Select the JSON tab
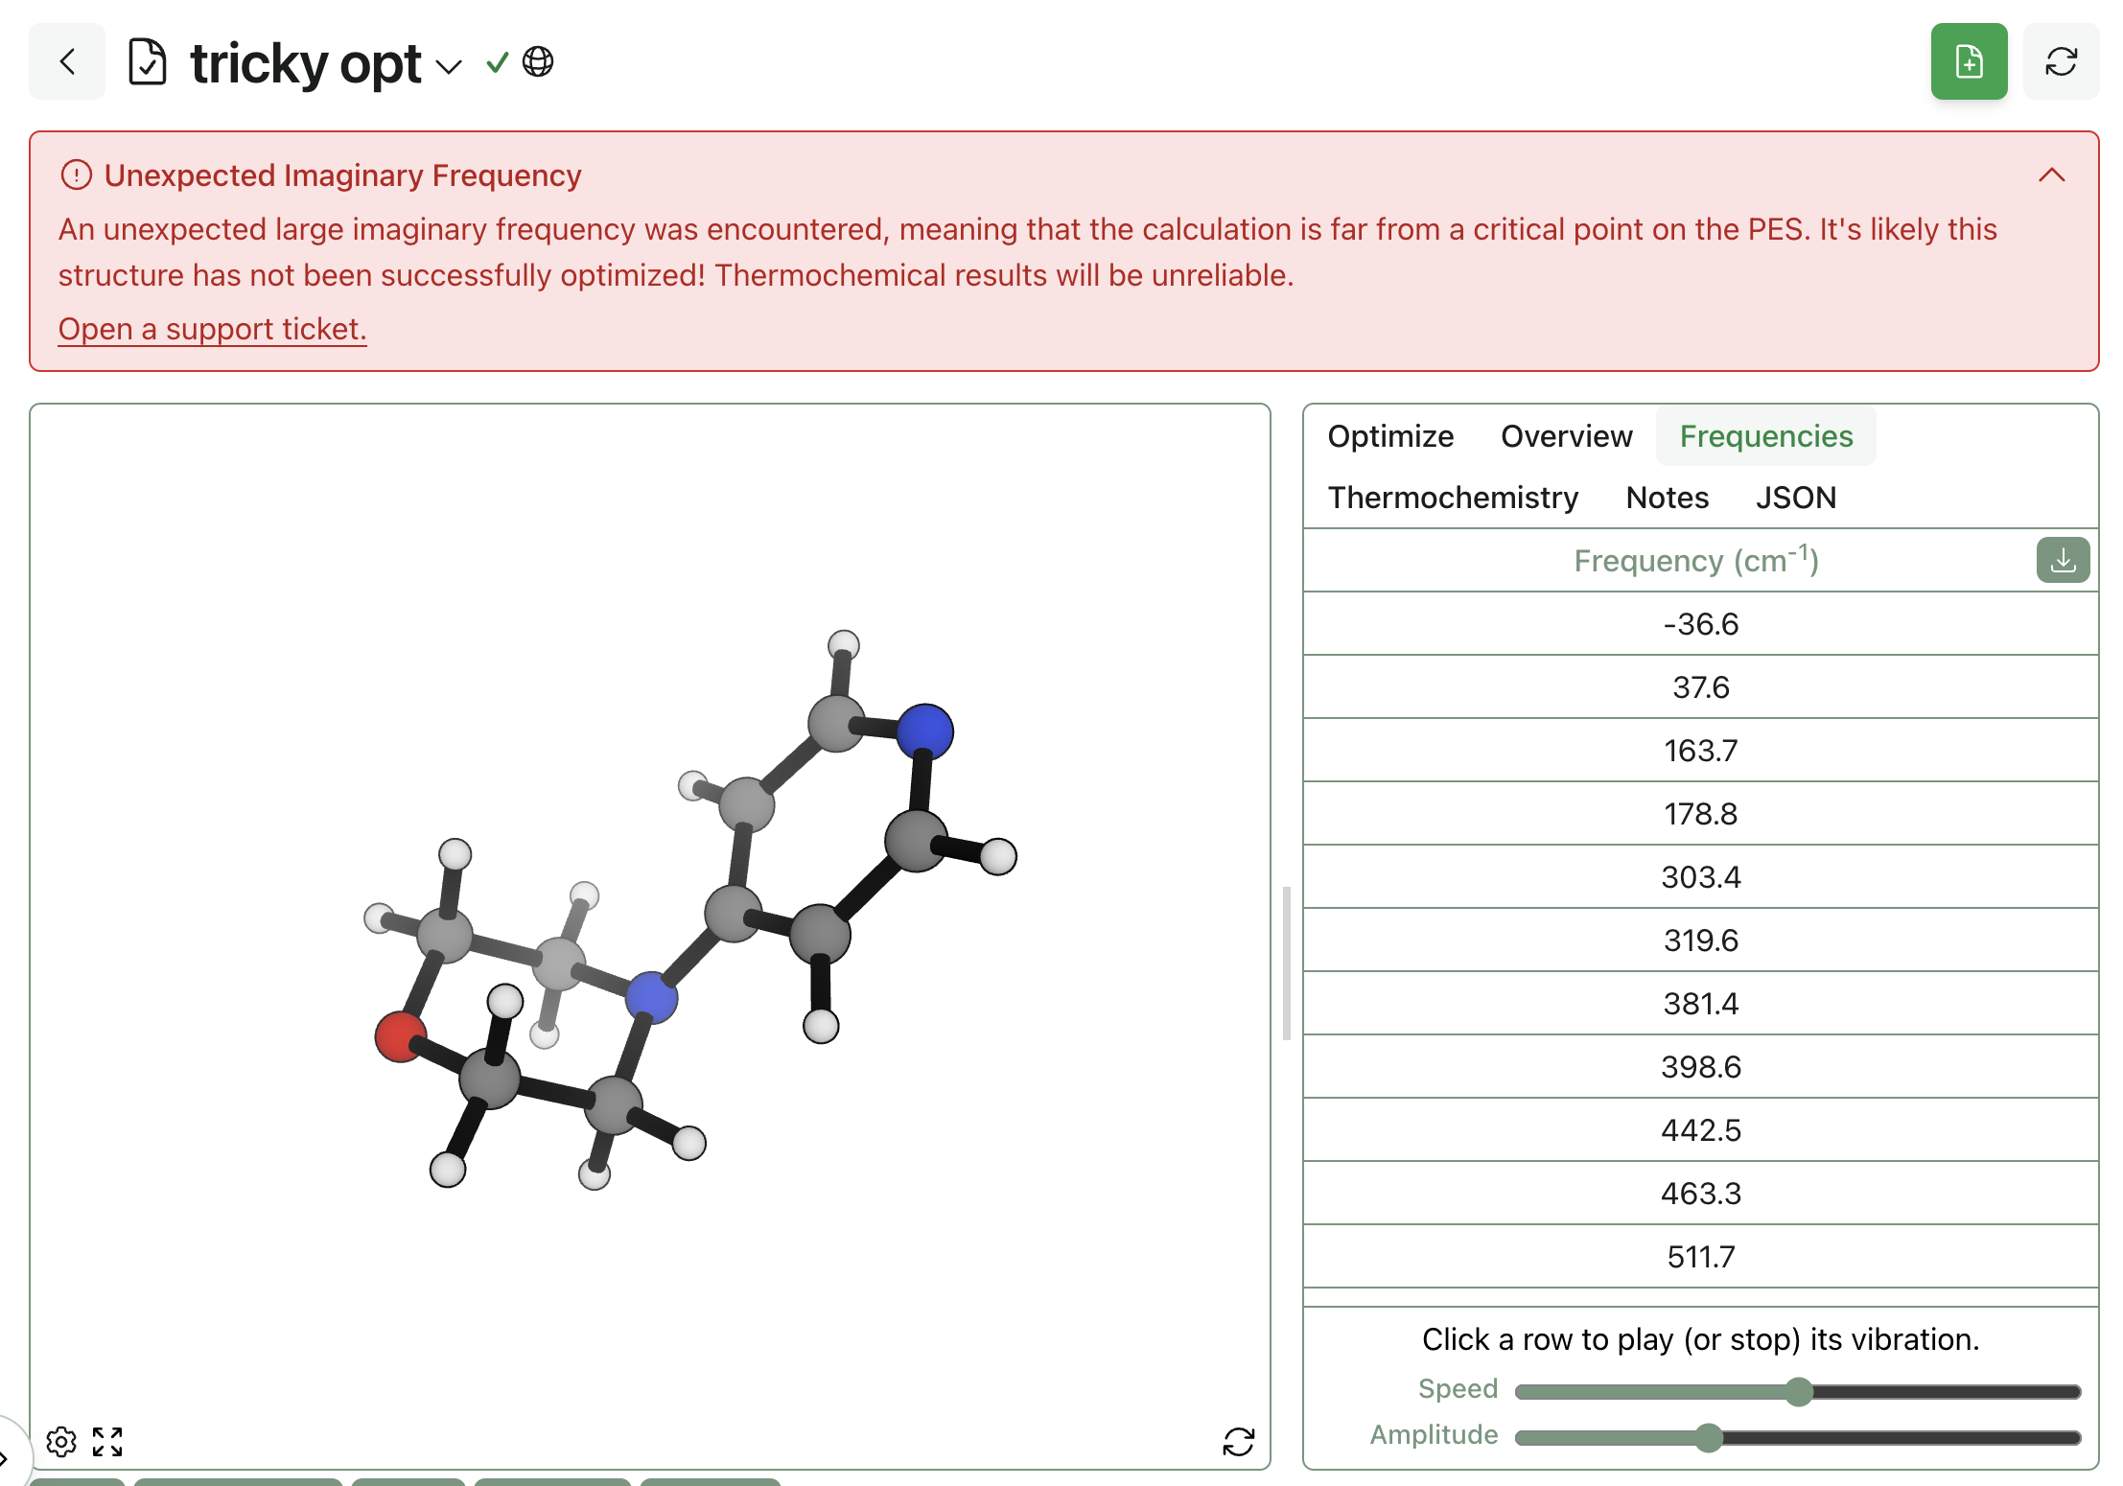Viewport: 2123px width, 1486px height. [1795, 498]
